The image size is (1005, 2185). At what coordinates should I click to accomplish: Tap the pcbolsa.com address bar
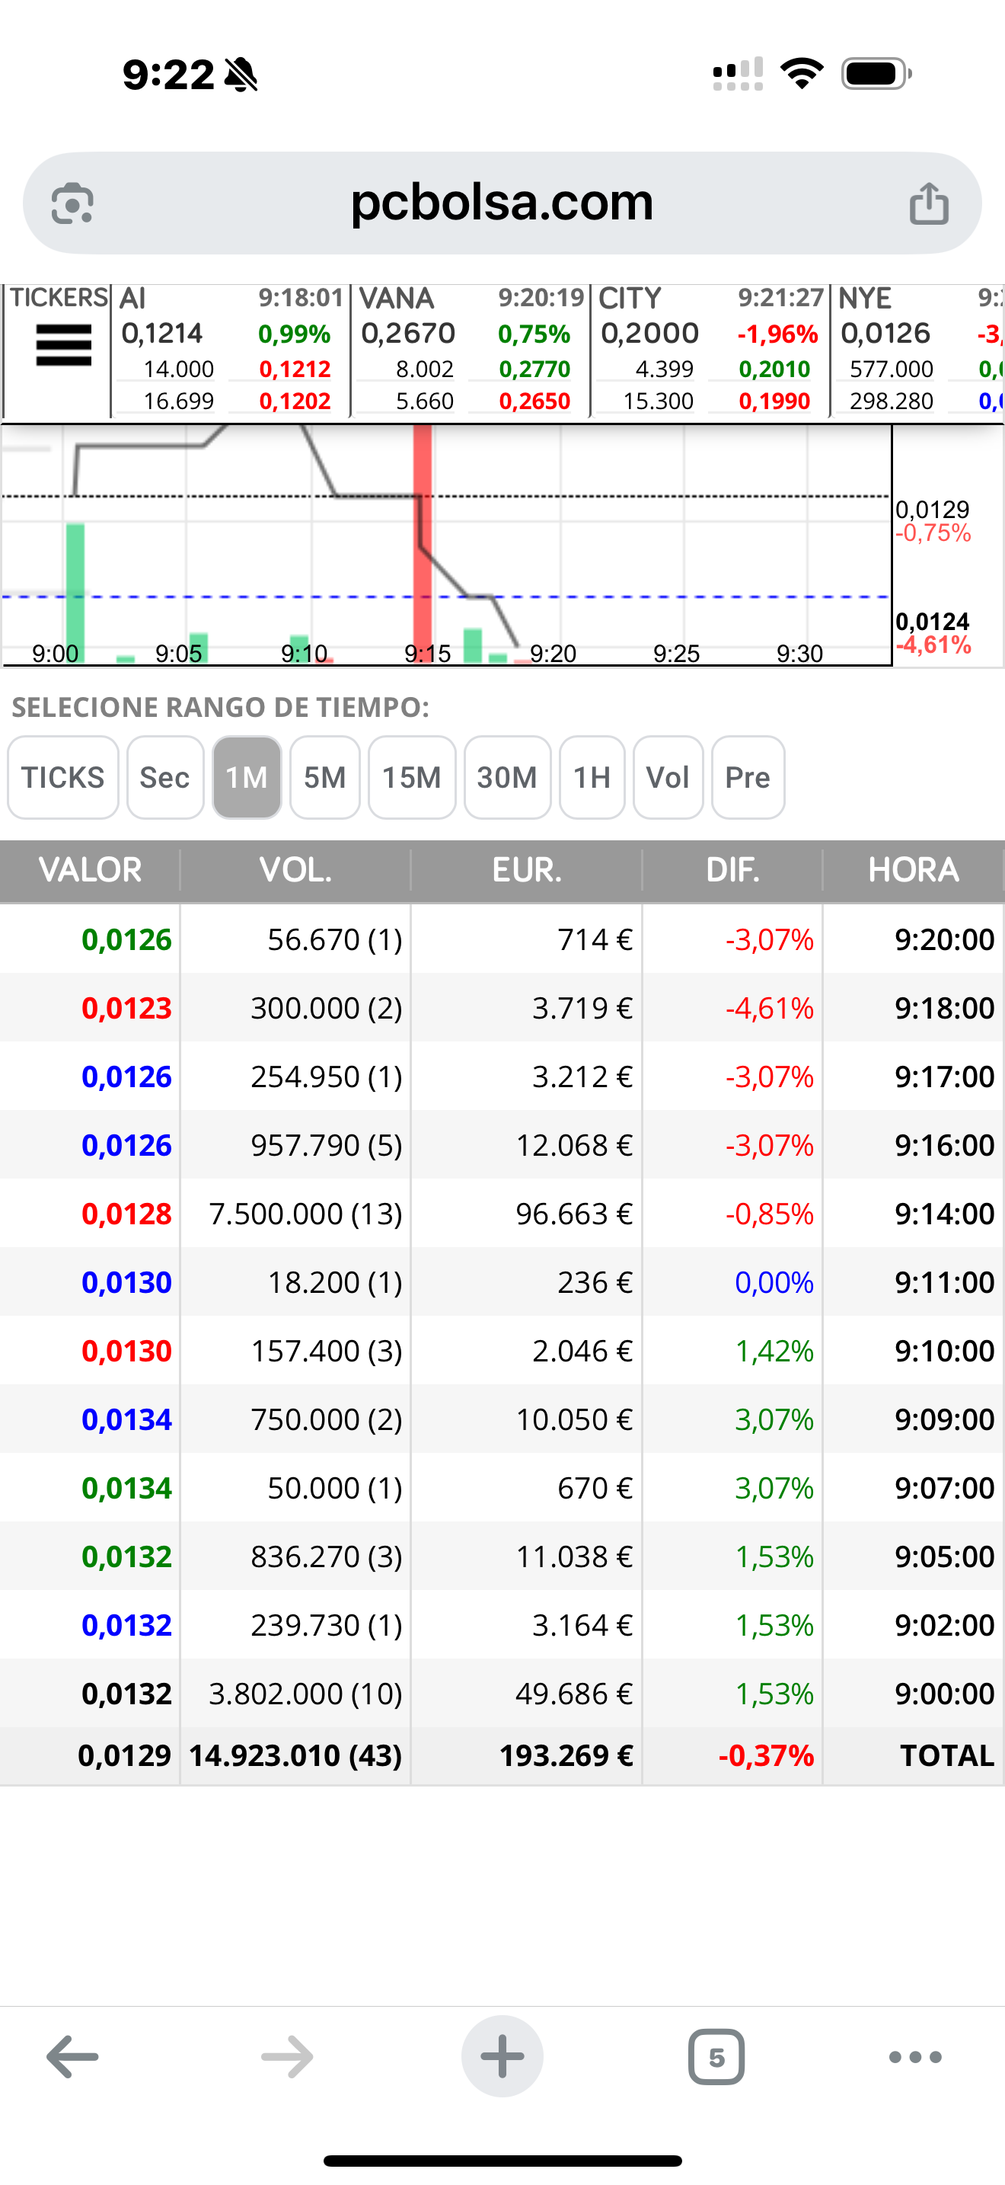pyautogui.click(x=502, y=203)
